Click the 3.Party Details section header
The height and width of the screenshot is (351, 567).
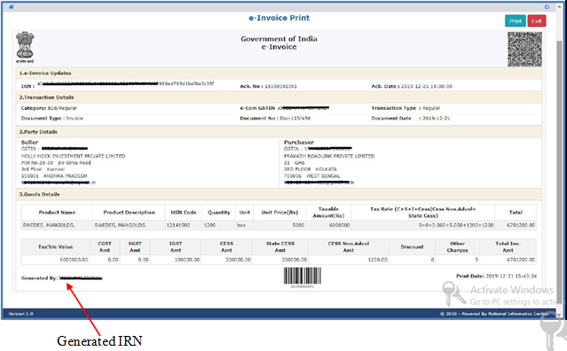[279, 132]
